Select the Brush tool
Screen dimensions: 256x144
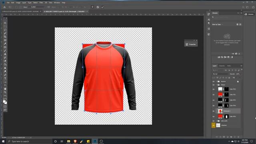[x=5, y=51]
